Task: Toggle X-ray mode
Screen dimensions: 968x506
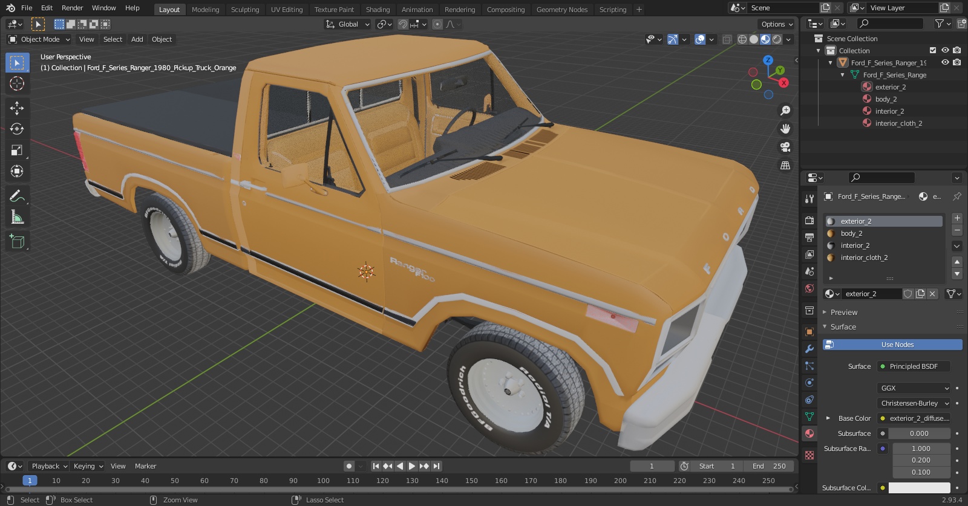Action: pos(727,39)
